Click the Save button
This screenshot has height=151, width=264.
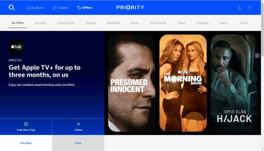[78, 143]
